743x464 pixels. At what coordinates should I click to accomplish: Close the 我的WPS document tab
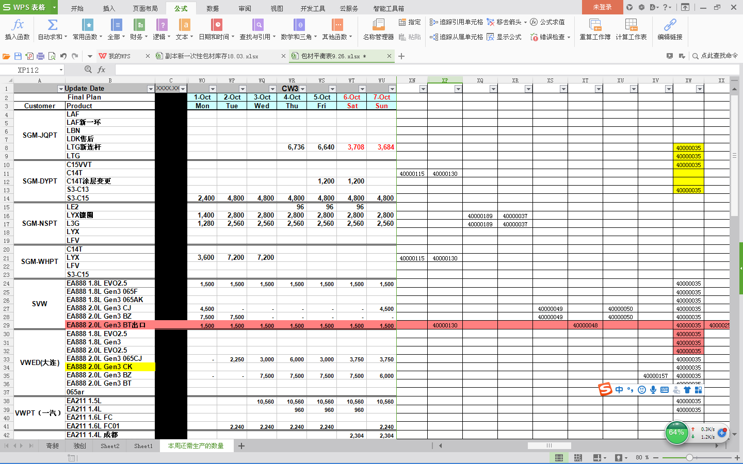(x=148, y=56)
